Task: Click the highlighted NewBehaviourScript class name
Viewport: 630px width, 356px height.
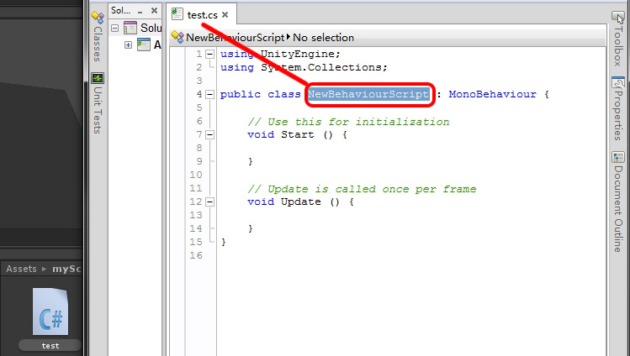Action: coord(368,94)
